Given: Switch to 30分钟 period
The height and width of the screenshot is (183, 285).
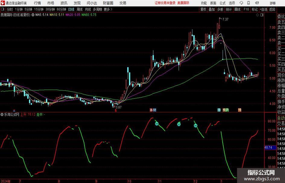Looking at the screenshot, I should (x=50, y=9).
